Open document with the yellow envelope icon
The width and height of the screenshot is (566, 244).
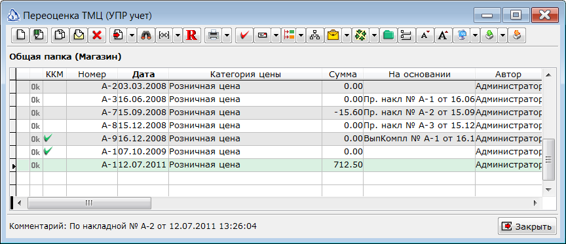click(x=79, y=35)
